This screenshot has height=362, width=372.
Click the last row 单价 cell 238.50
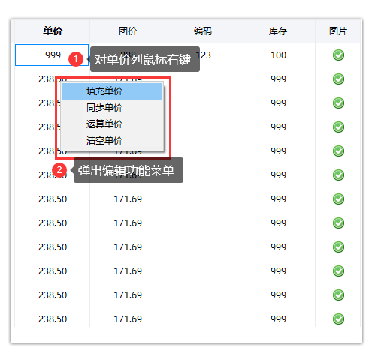(x=53, y=319)
